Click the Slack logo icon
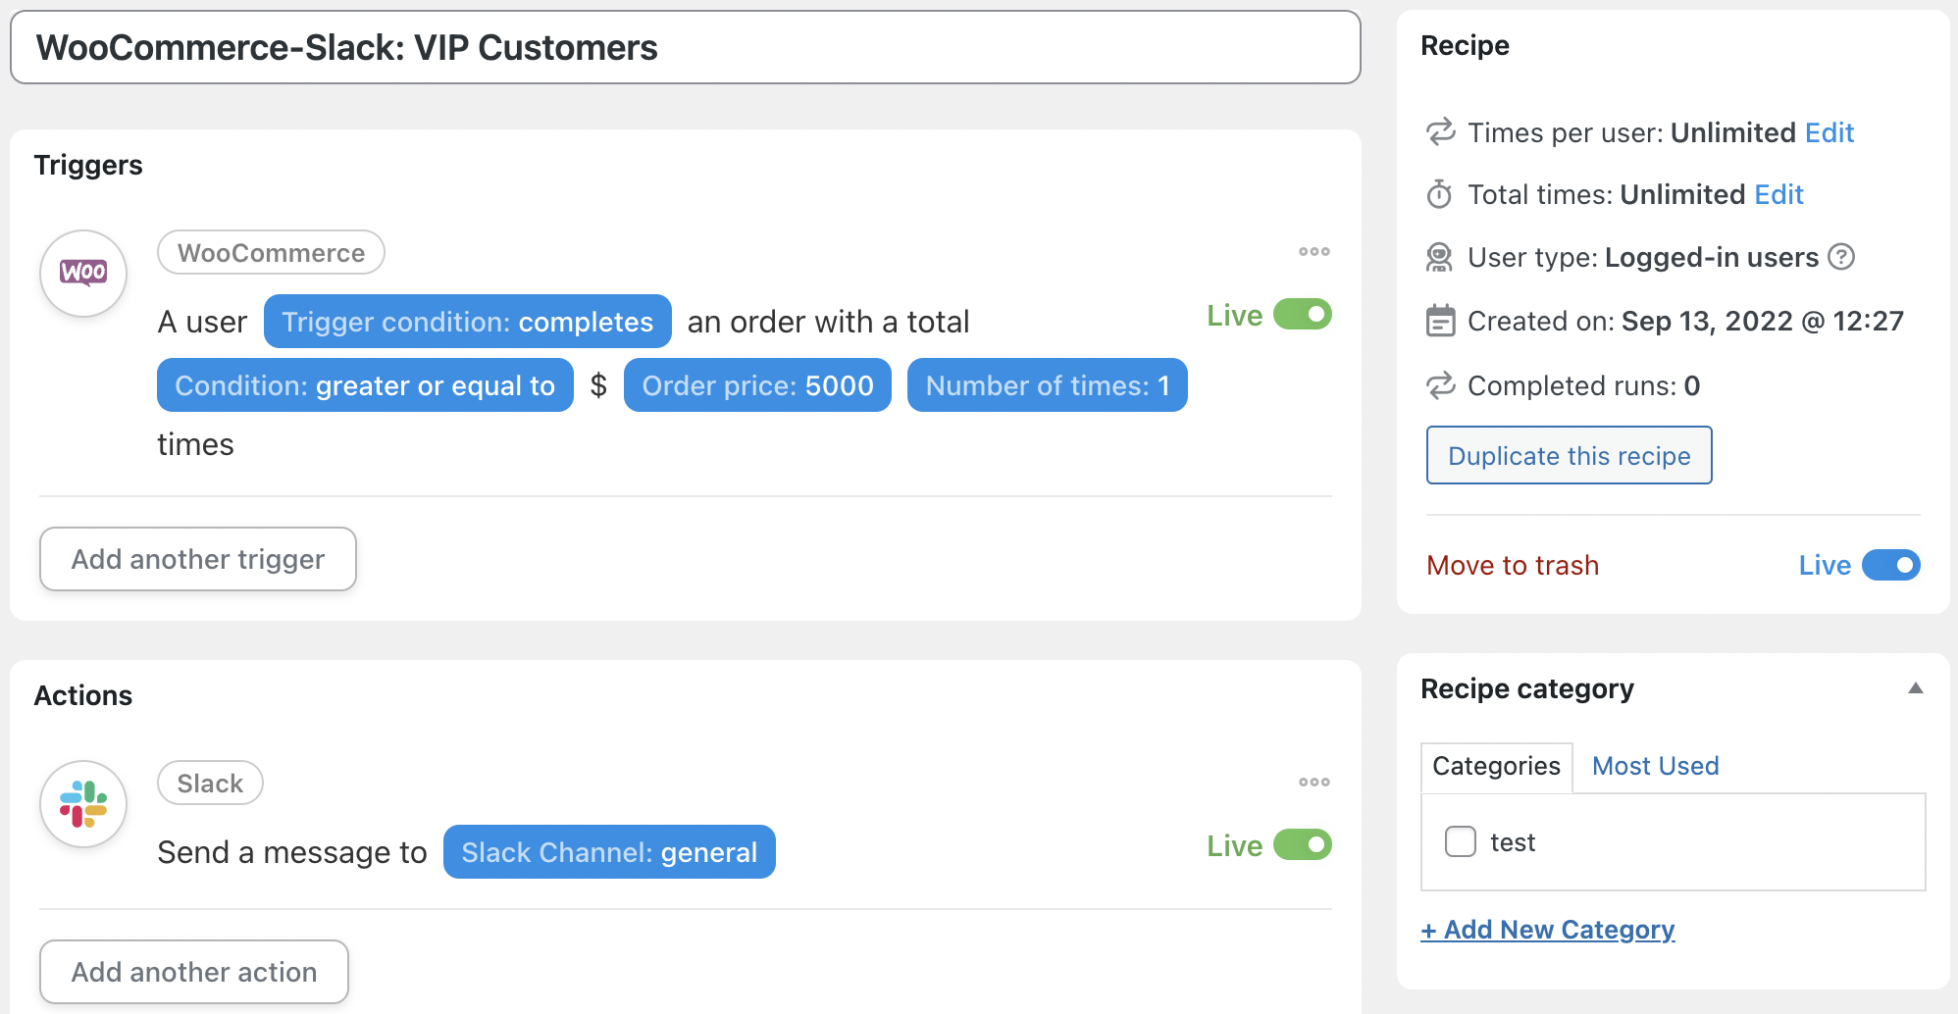The width and height of the screenshot is (1958, 1014). [x=83, y=803]
